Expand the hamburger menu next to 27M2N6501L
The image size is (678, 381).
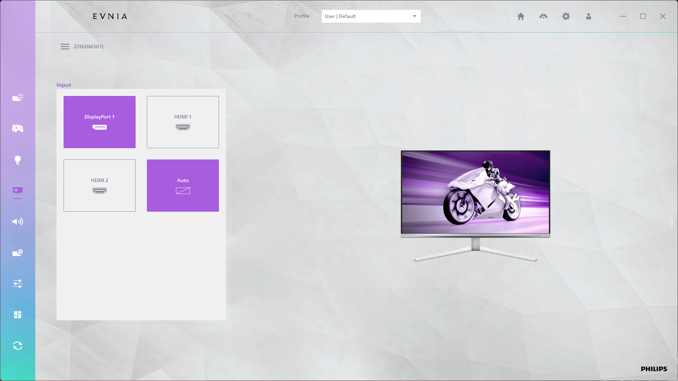point(65,47)
